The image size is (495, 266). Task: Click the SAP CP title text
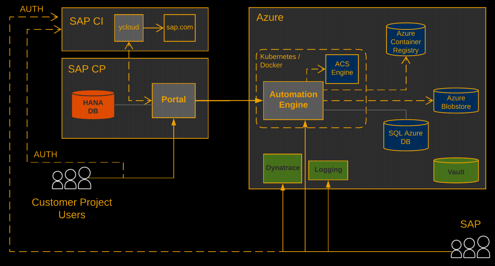(x=87, y=69)
